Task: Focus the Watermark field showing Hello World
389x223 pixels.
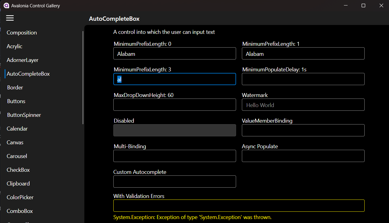Action: pos(303,105)
